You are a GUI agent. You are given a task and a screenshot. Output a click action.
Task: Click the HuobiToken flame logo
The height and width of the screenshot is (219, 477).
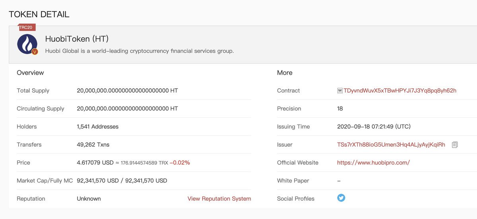(x=27, y=44)
